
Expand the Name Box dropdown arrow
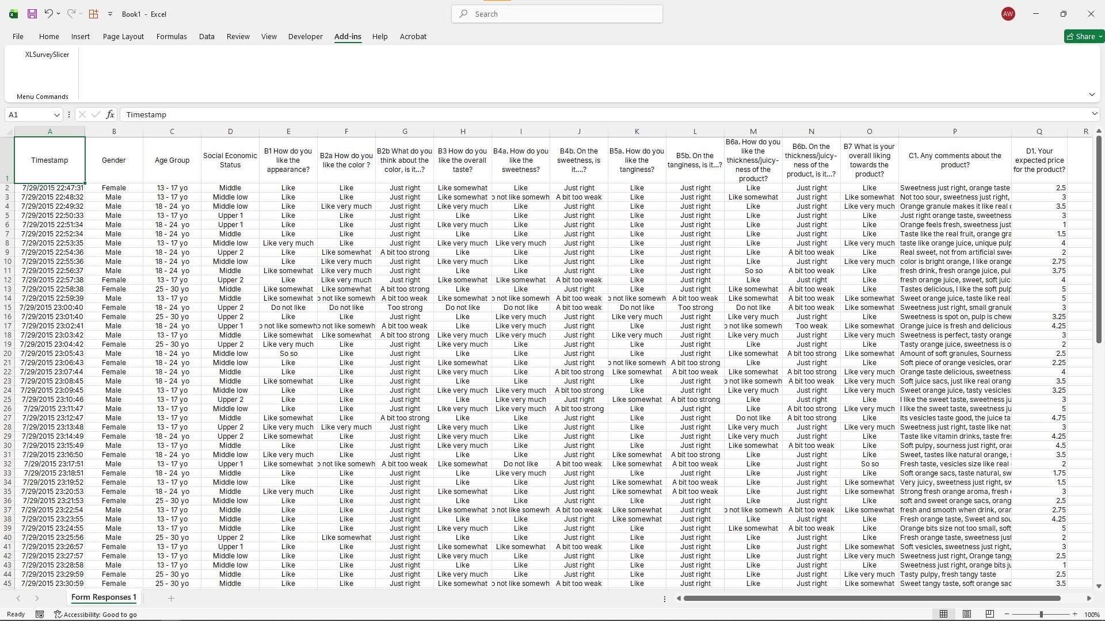[56, 114]
